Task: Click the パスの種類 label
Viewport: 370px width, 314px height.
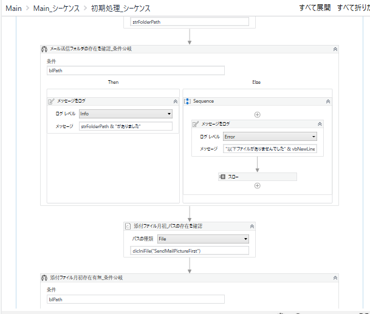Action: point(143,239)
